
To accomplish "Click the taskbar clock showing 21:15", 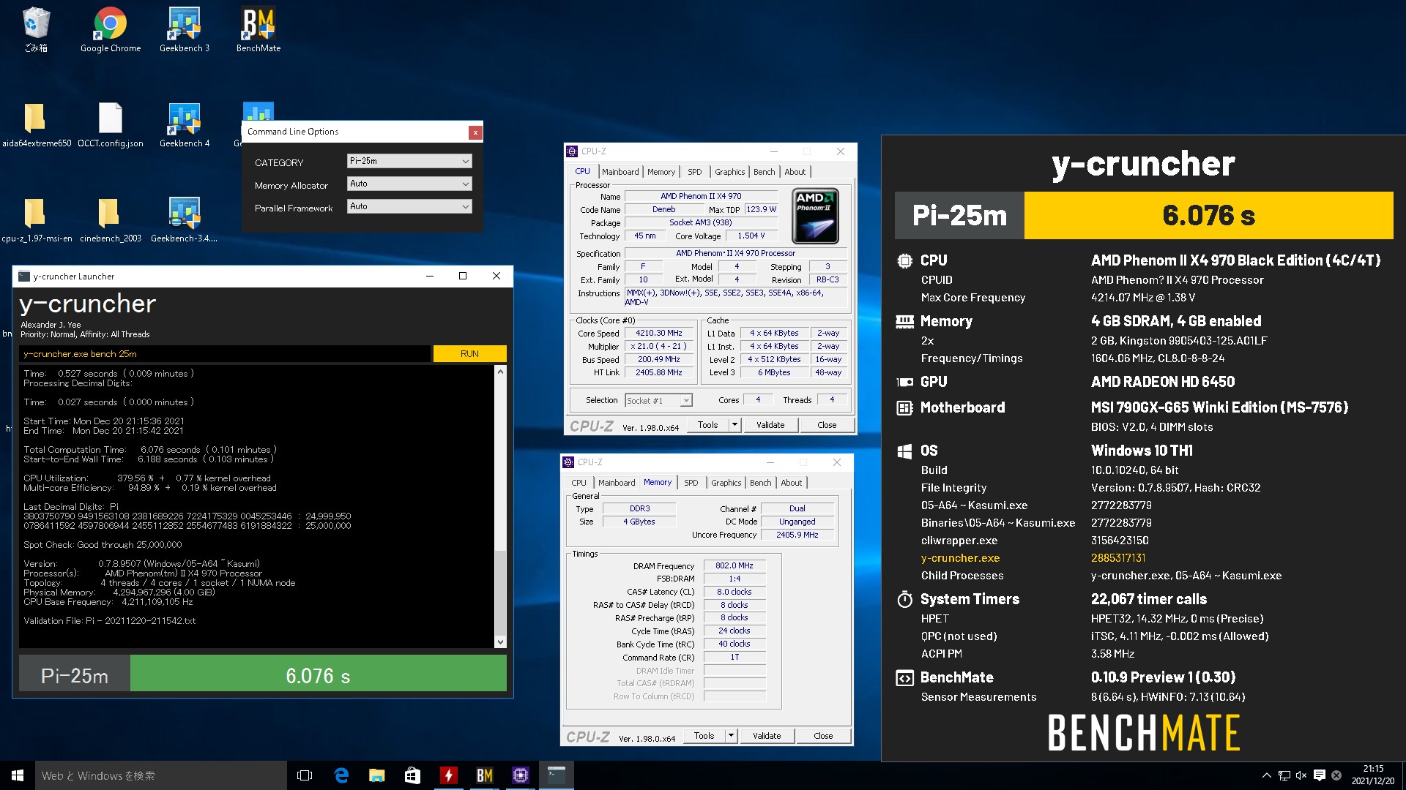I will [x=1373, y=775].
